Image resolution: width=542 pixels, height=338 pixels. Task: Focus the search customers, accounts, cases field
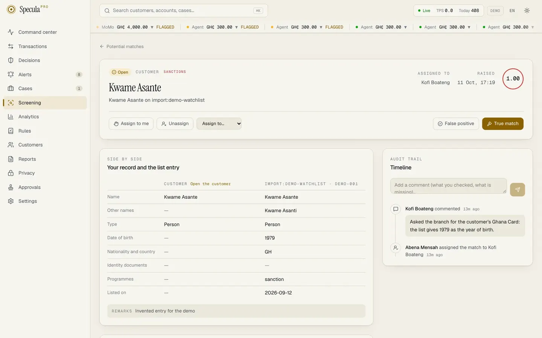184,11
